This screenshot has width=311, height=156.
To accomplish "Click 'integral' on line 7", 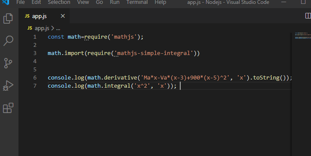I will point(117,86).
